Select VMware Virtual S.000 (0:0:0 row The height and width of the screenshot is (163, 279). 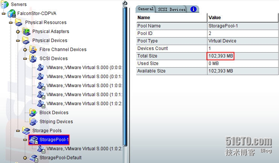pos(84,68)
